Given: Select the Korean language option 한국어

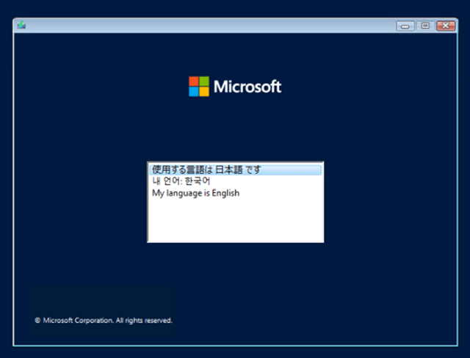Looking at the screenshot, I should click(235, 181).
